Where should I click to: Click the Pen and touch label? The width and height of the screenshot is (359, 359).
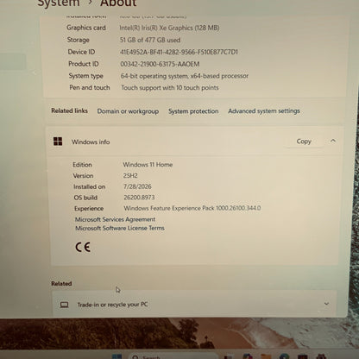(x=90, y=87)
